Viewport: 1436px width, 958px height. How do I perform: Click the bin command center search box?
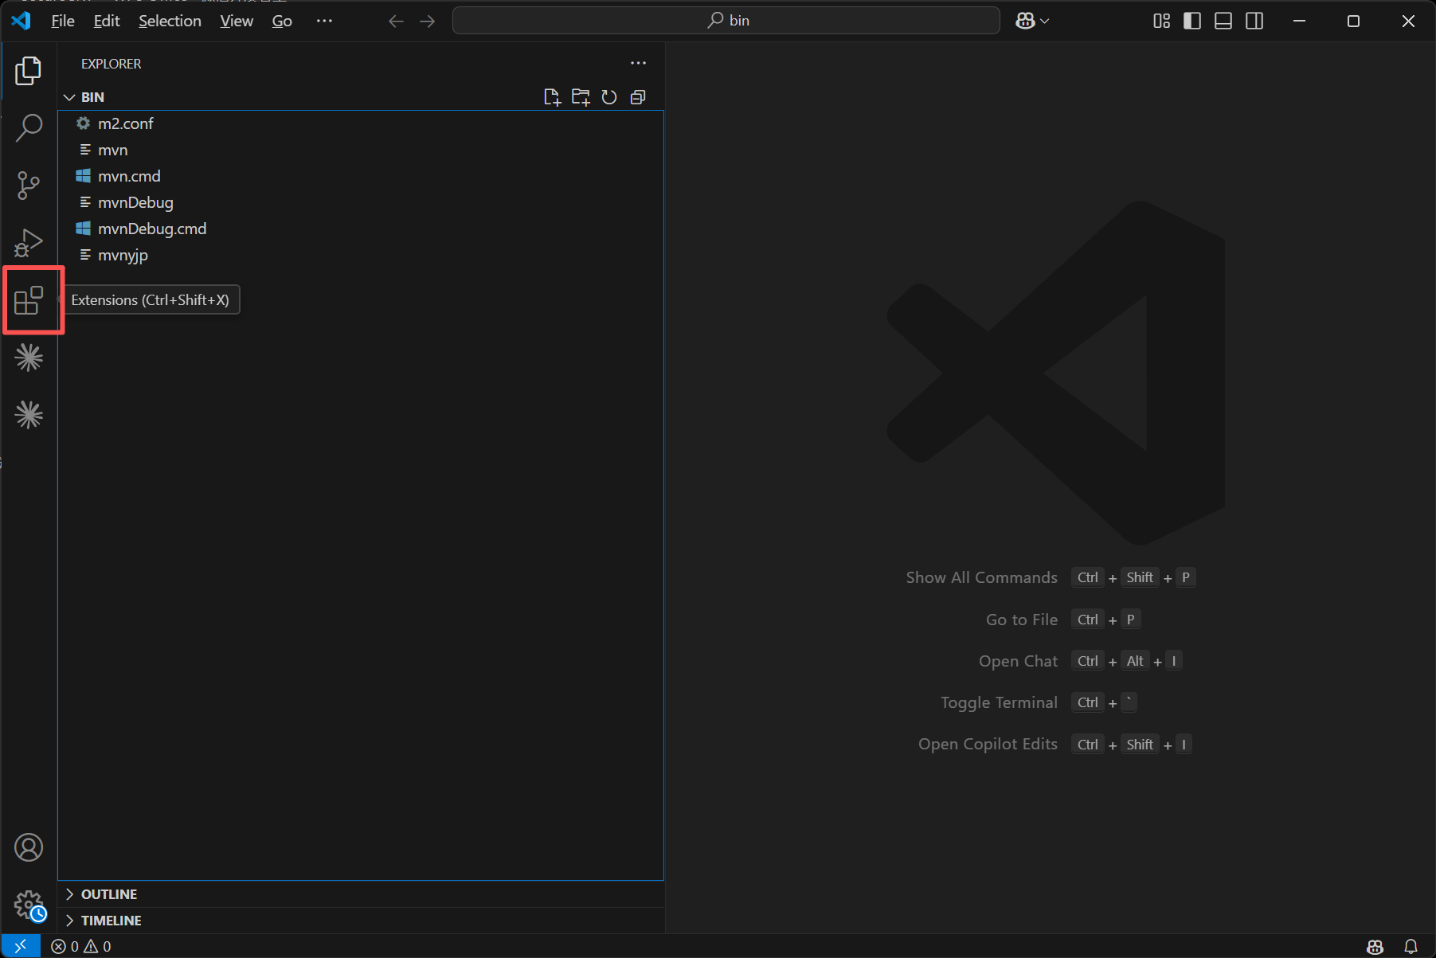726,21
